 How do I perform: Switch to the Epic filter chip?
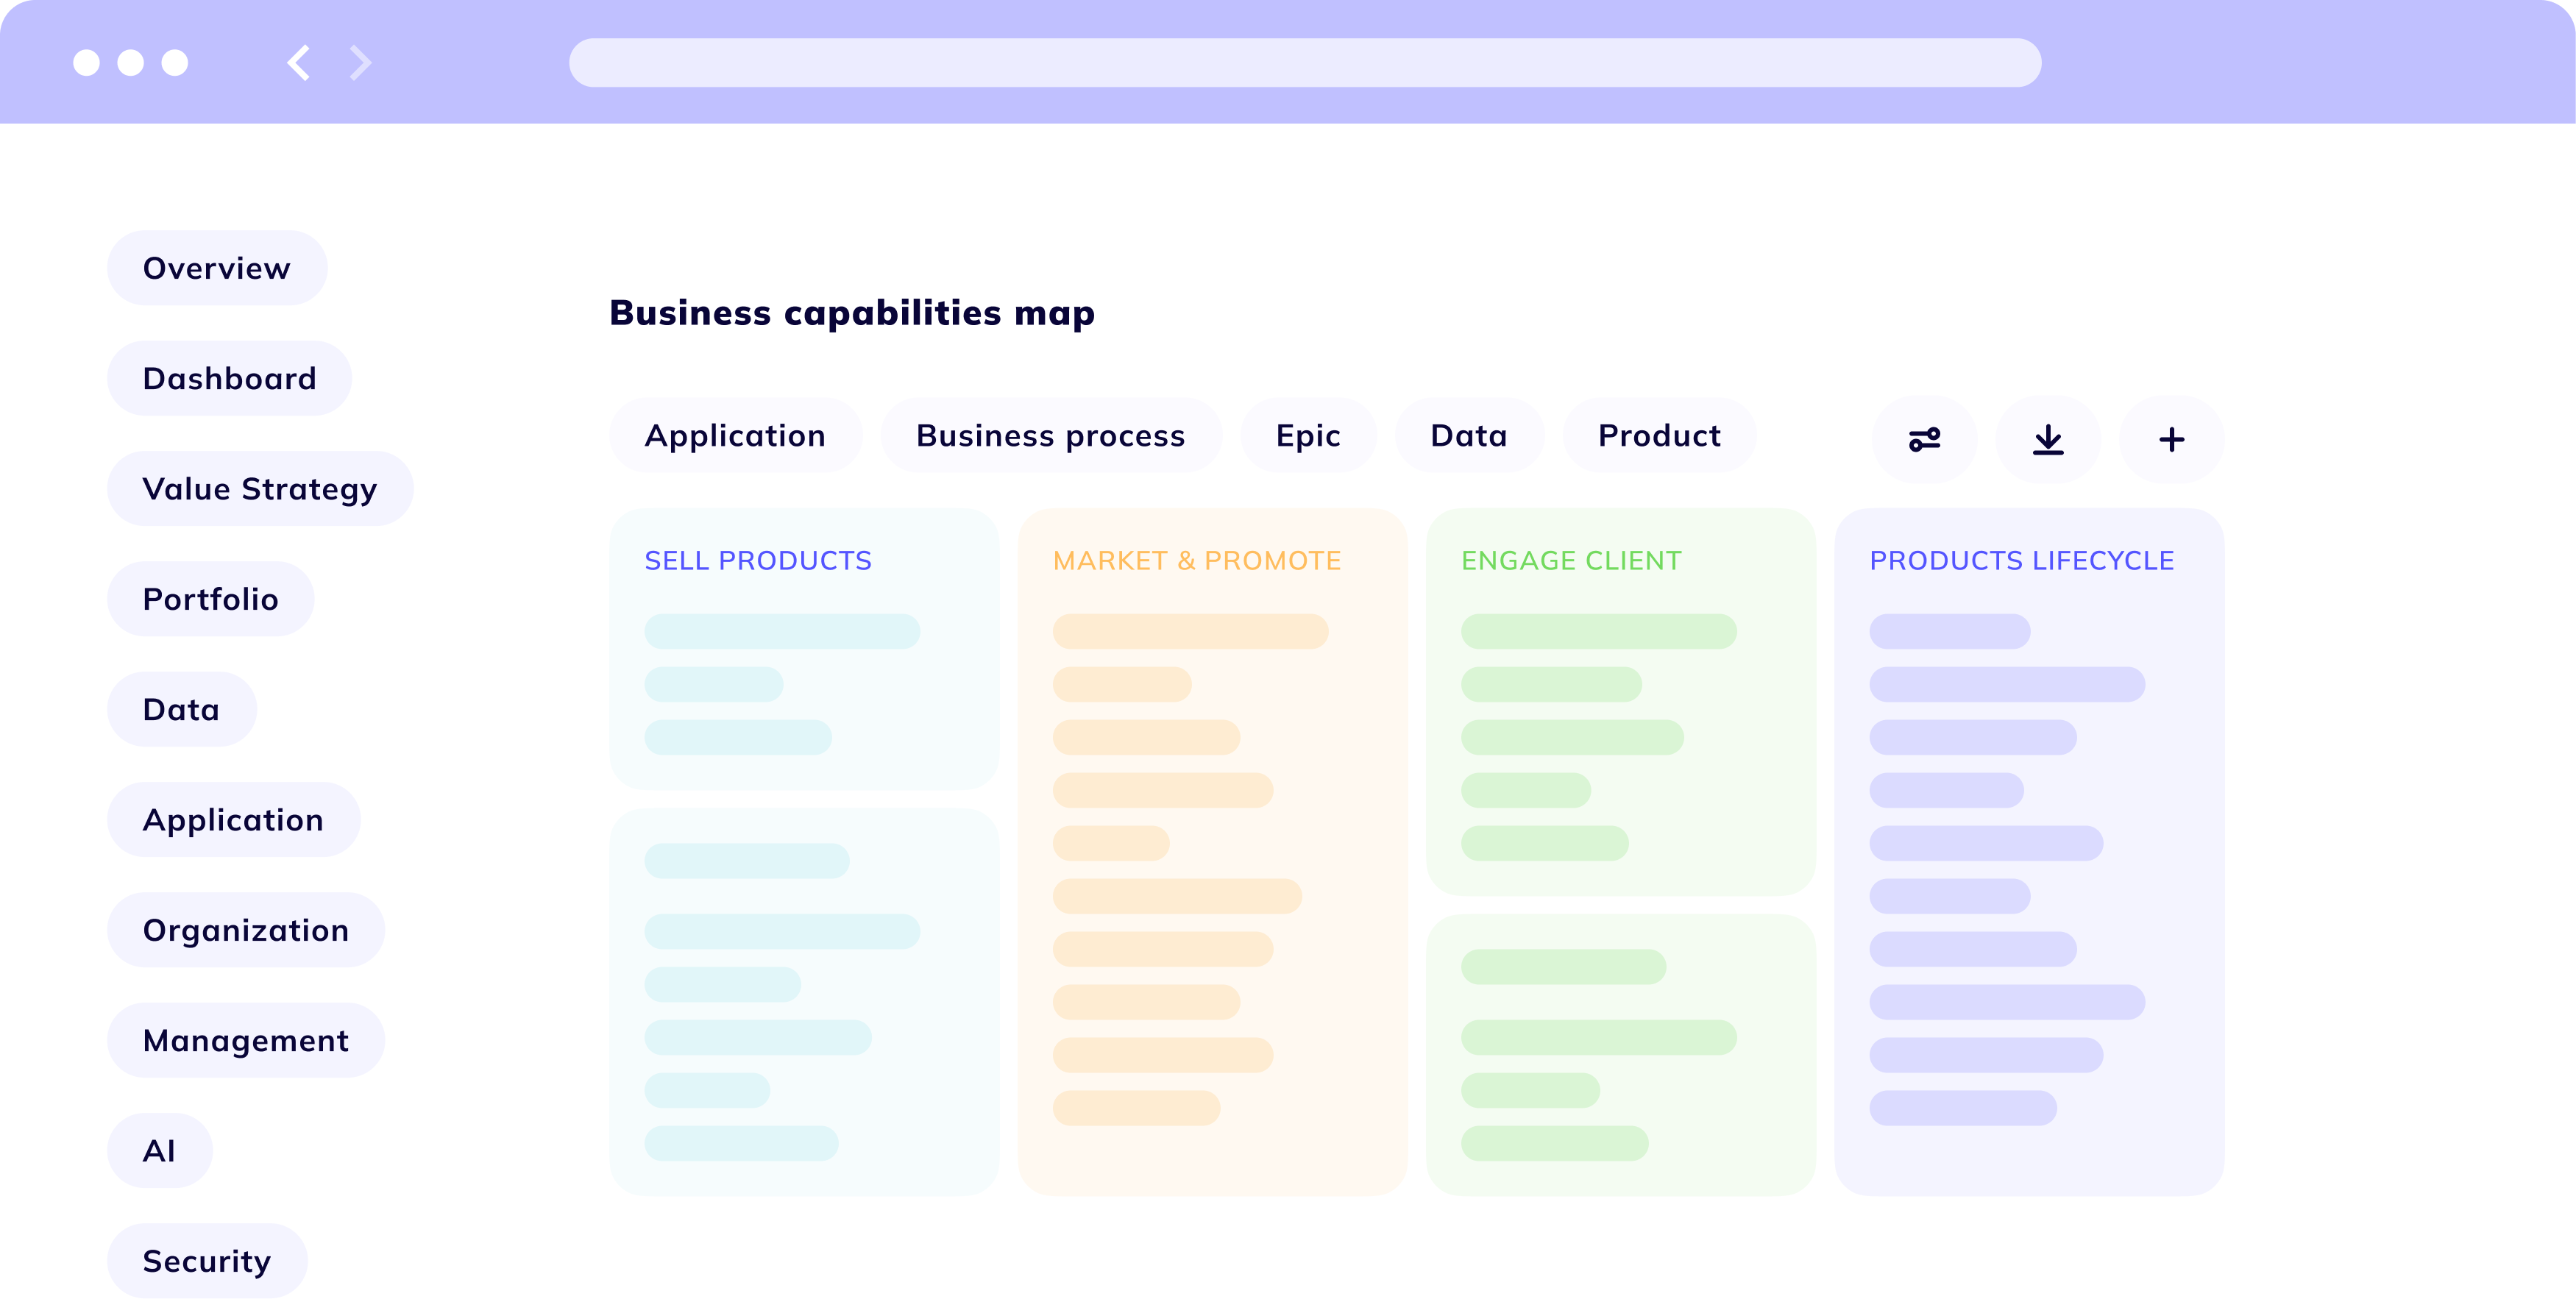point(1308,435)
